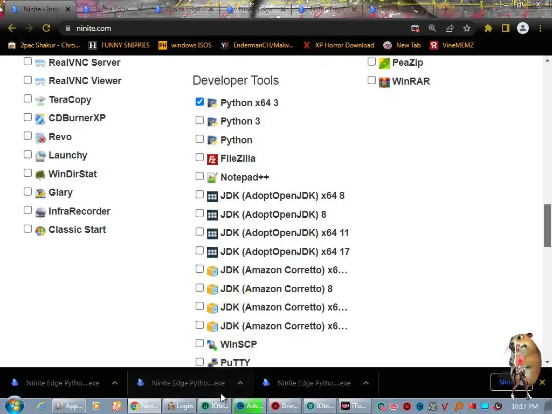Screen dimensions: 552x414
Task: Check the JDK (AdoptOpenJDK) x64 17 checkbox
Action: tap(199, 250)
